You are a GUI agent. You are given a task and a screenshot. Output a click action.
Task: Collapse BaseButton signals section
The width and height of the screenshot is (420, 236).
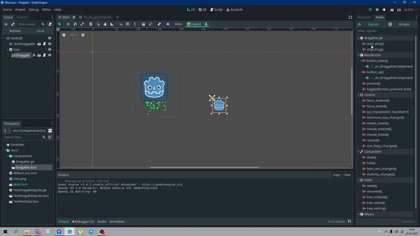359,55
